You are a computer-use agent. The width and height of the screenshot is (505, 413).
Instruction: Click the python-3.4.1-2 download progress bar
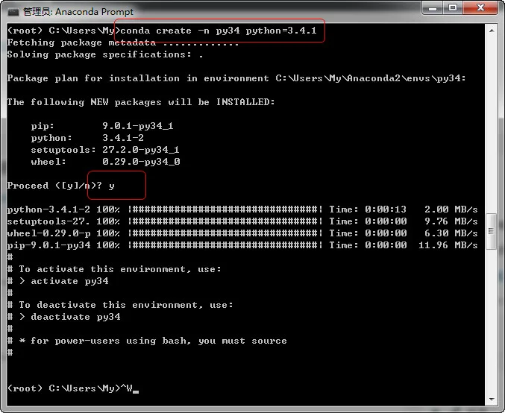tap(225, 209)
